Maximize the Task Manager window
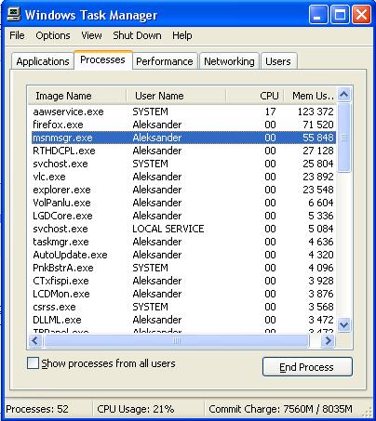376x421 pixels. [x=340, y=15]
